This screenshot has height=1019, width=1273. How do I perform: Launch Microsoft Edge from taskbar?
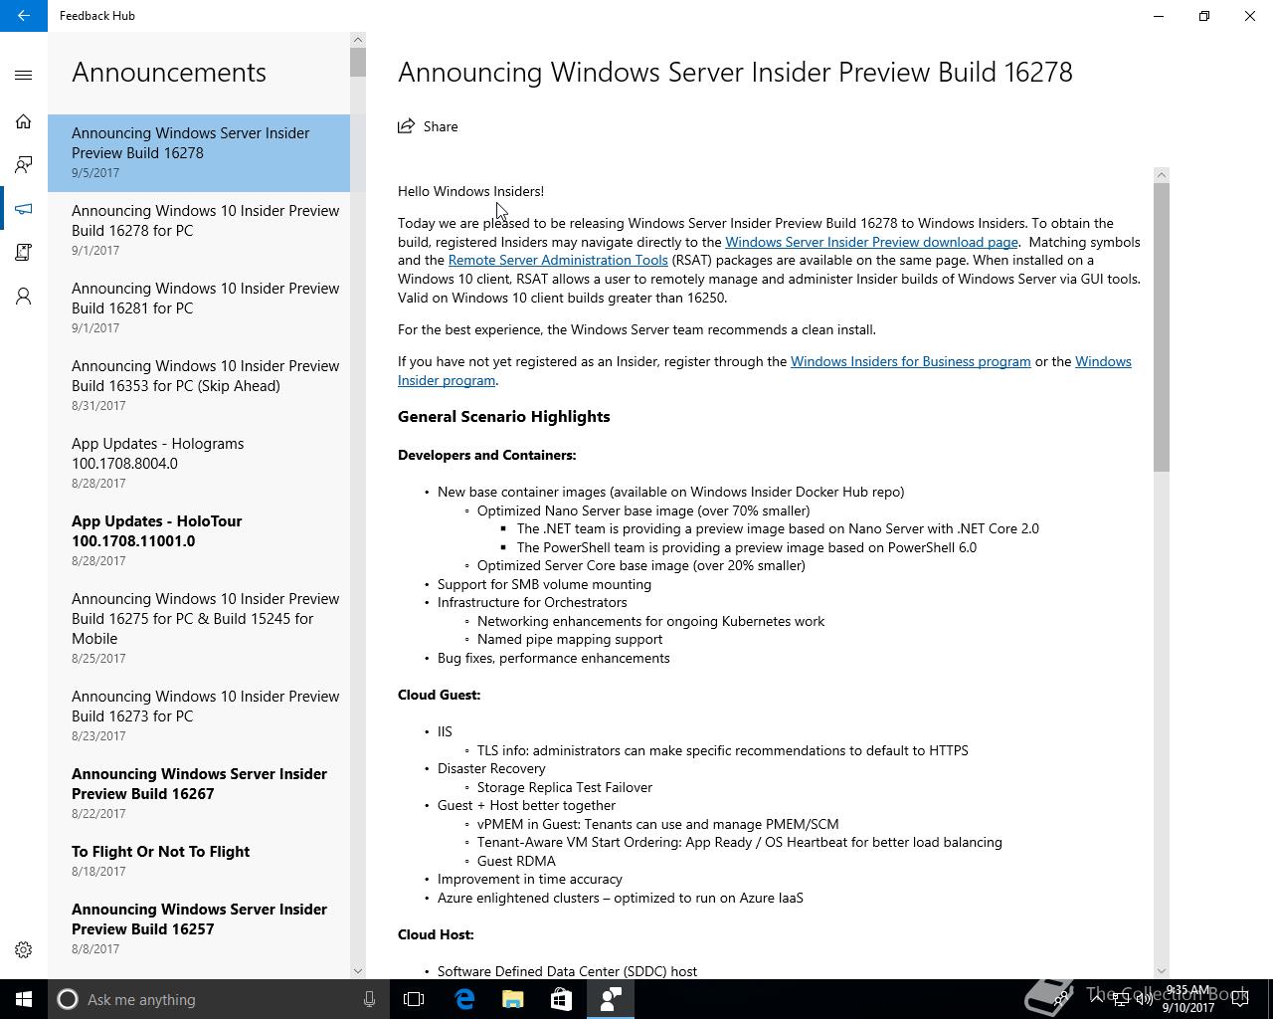[x=464, y=999]
